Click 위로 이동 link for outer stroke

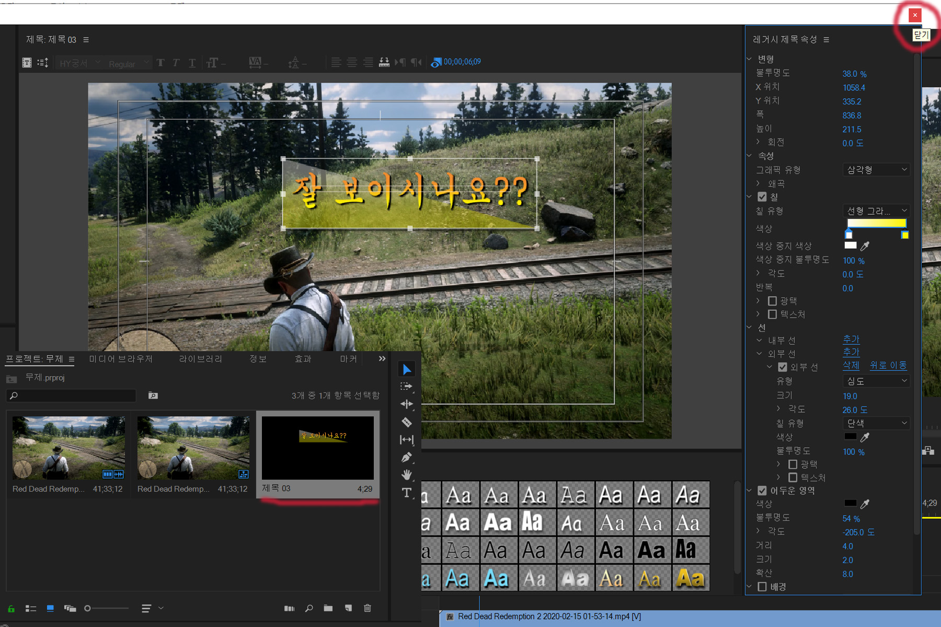click(x=888, y=365)
